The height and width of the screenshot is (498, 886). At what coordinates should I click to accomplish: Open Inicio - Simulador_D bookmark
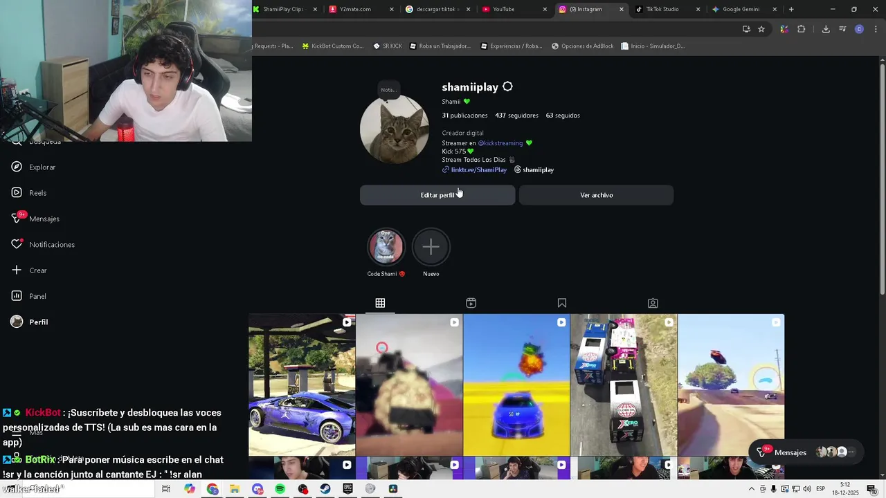[x=653, y=46]
